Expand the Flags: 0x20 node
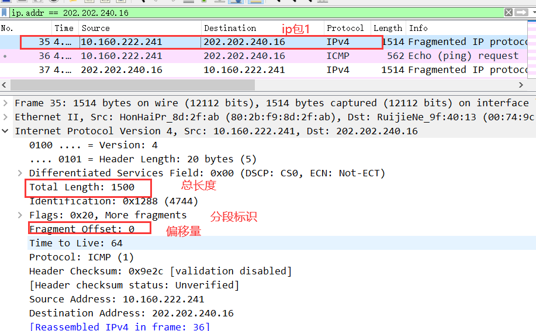Image resolution: width=536 pixels, height=331 pixels. (x=20, y=215)
